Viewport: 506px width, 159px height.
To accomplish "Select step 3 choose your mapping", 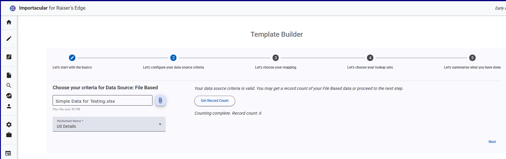I will click(275, 58).
